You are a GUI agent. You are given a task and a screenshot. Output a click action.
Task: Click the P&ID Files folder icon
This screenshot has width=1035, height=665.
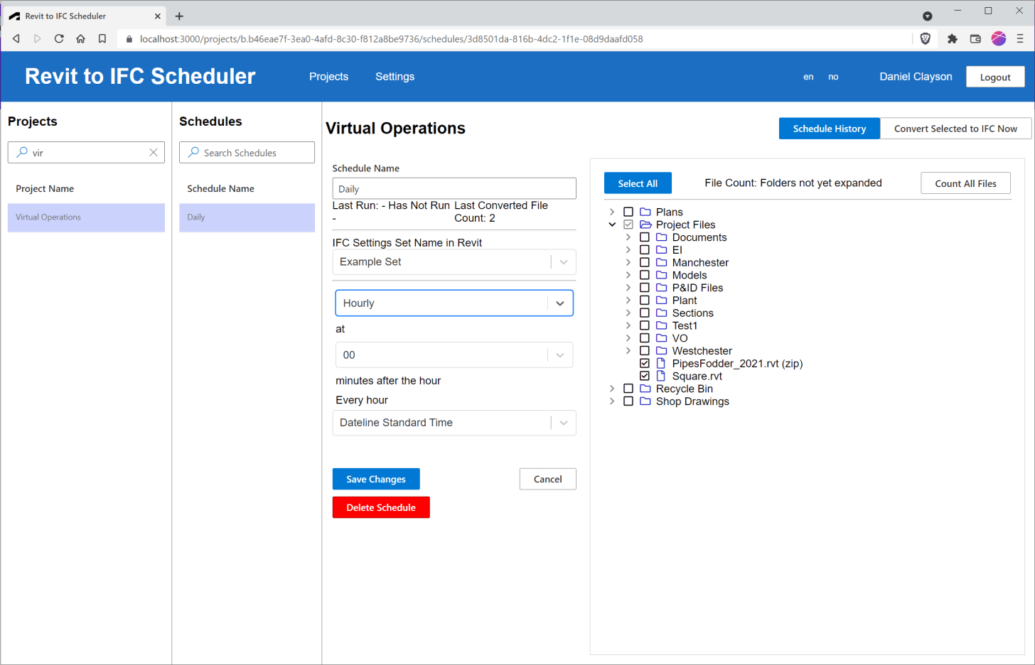(x=662, y=288)
